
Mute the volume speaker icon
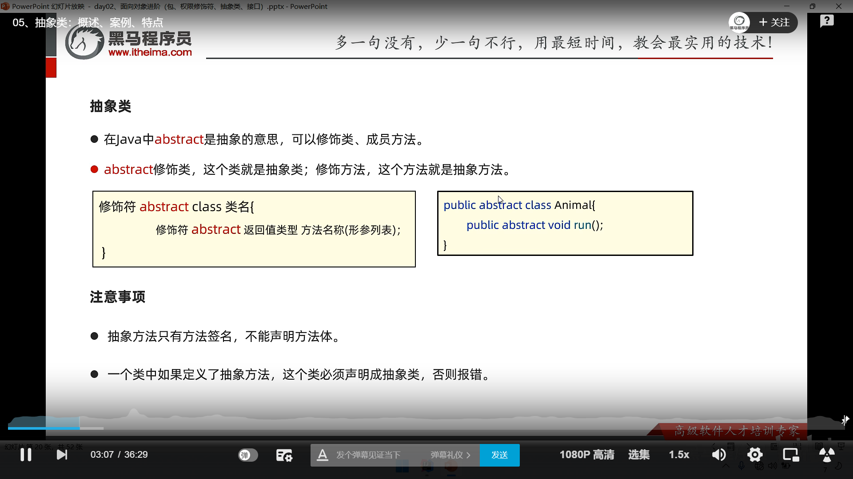[x=719, y=455]
